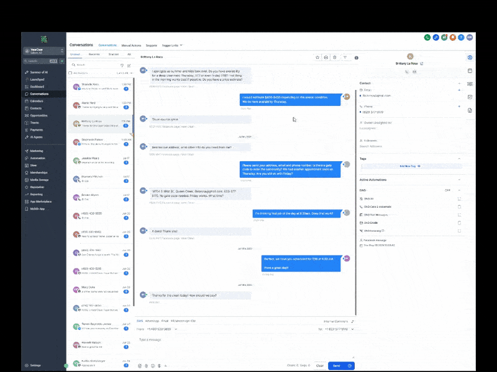Click the Add New Tag button

pyautogui.click(x=410, y=166)
